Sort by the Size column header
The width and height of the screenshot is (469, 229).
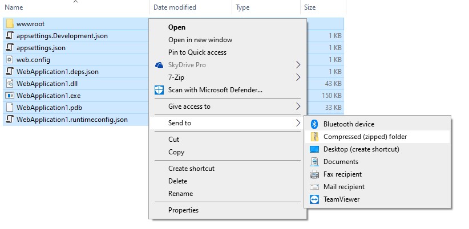point(310,7)
